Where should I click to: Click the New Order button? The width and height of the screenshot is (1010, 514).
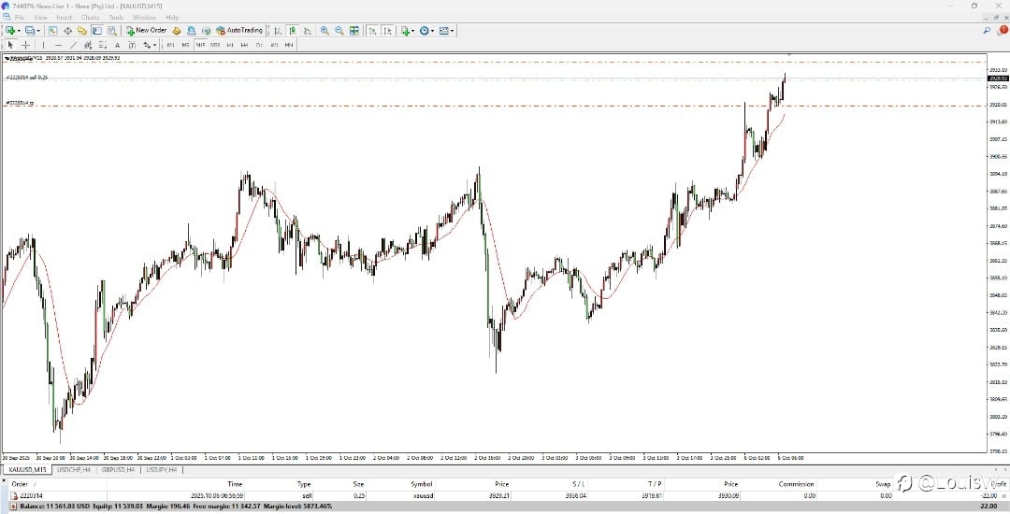146,30
